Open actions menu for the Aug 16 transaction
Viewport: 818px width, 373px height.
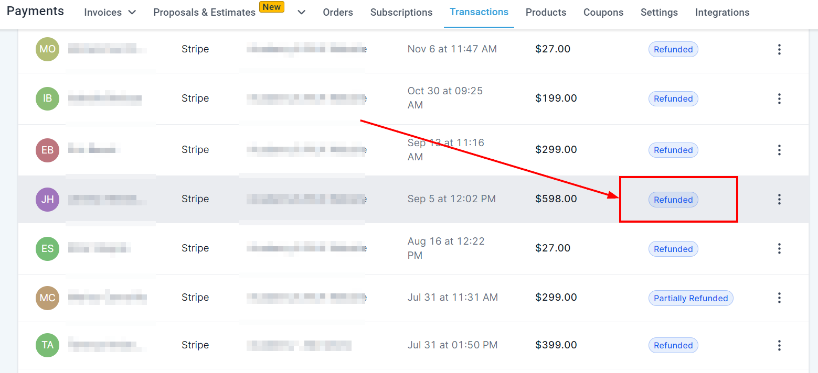(x=779, y=248)
